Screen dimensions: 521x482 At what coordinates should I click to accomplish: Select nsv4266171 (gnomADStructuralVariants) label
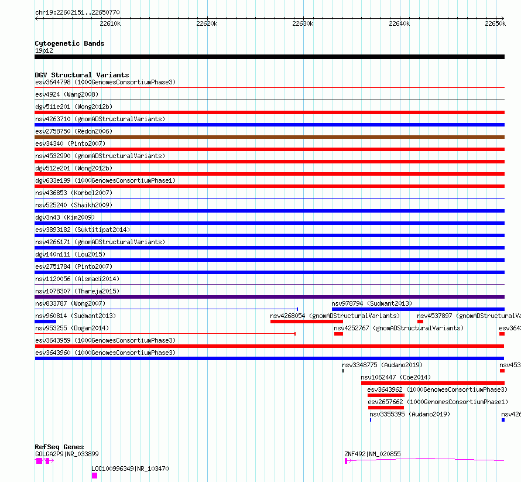click(x=100, y=242)
